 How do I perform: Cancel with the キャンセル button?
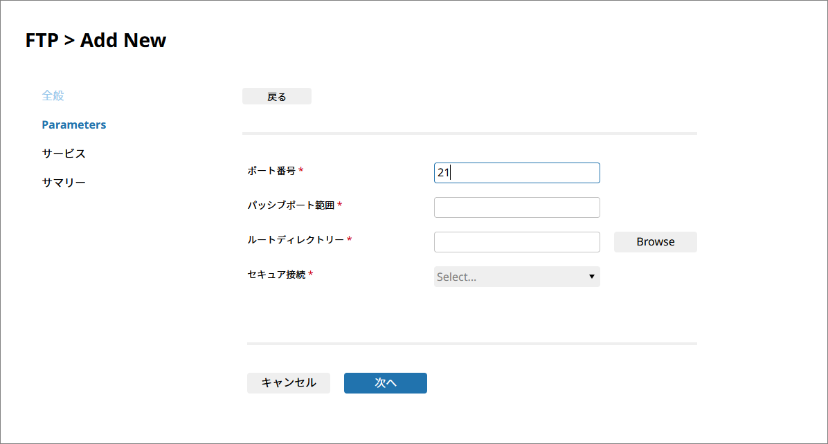(288, 383)
